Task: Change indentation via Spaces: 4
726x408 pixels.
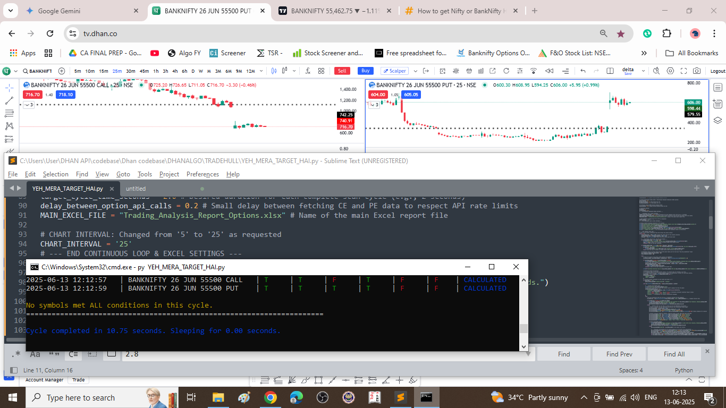Action: pyautogui.click(x=631, y=370)
